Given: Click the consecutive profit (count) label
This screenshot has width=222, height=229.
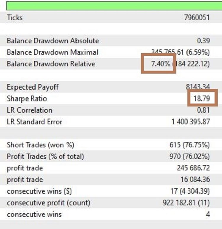Looking at the screenshot, I should 49,203.
